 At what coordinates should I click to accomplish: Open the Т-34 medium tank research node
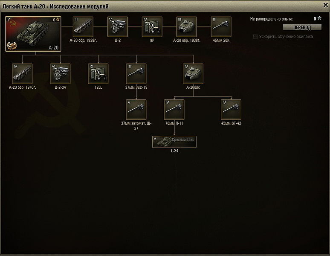174,142
